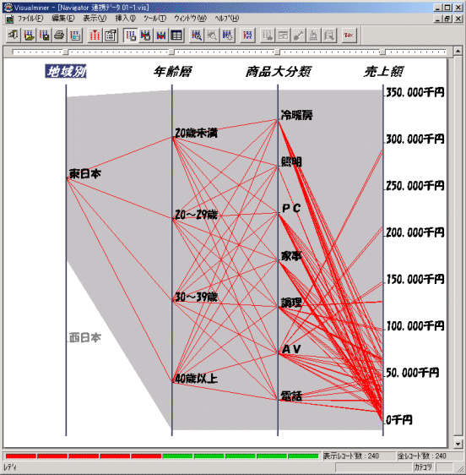Click the greyed search-document toolbar icon
The width and height of the screenshot is (466, 475).
coord(329,35)
